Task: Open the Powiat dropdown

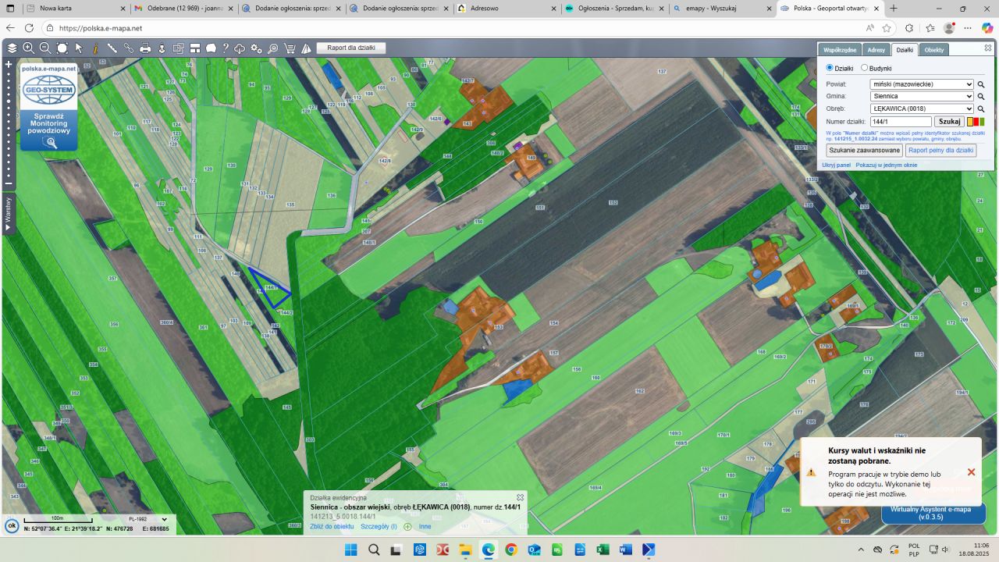Action: coord(922,84)
